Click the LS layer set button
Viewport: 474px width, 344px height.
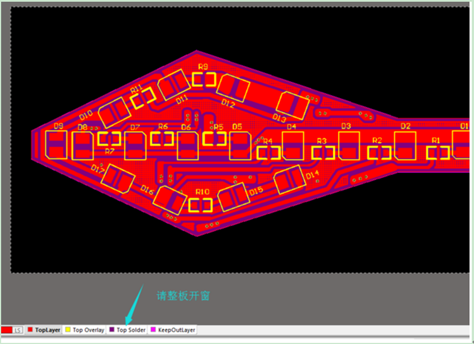(x=18, y=330)
